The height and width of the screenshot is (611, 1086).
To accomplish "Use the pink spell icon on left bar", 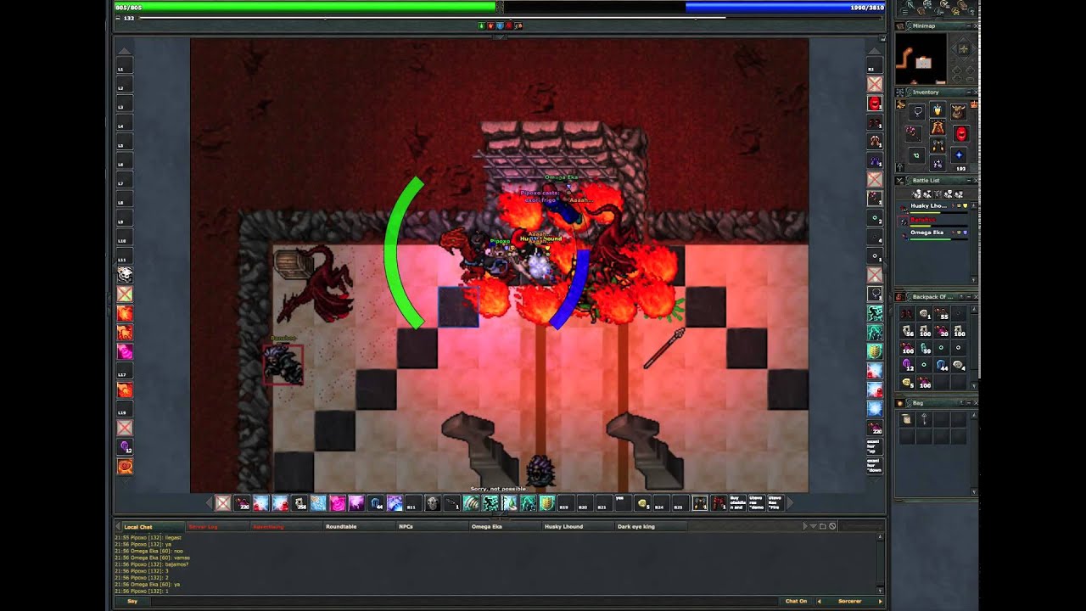I will coord(125,350).
